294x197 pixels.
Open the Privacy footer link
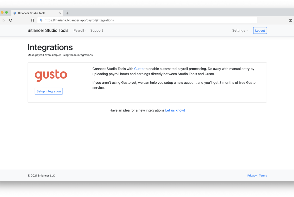[x=252, y=175]
